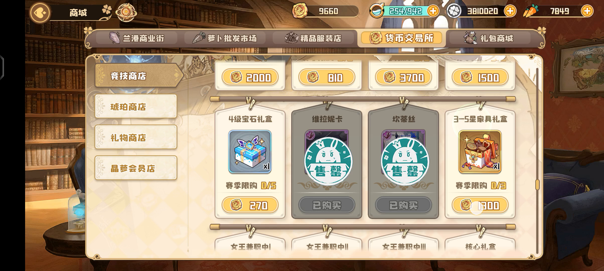Image resolution: width=604 pixels, height=271 pixels.
Task: Tap the 3-5星家具礼盒 furniture box icon
Action: coord(480,152)
